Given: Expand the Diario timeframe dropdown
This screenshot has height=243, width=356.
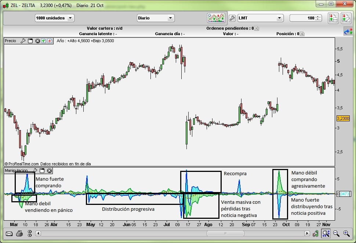Looking at the screenshot, I should [155, 18].
